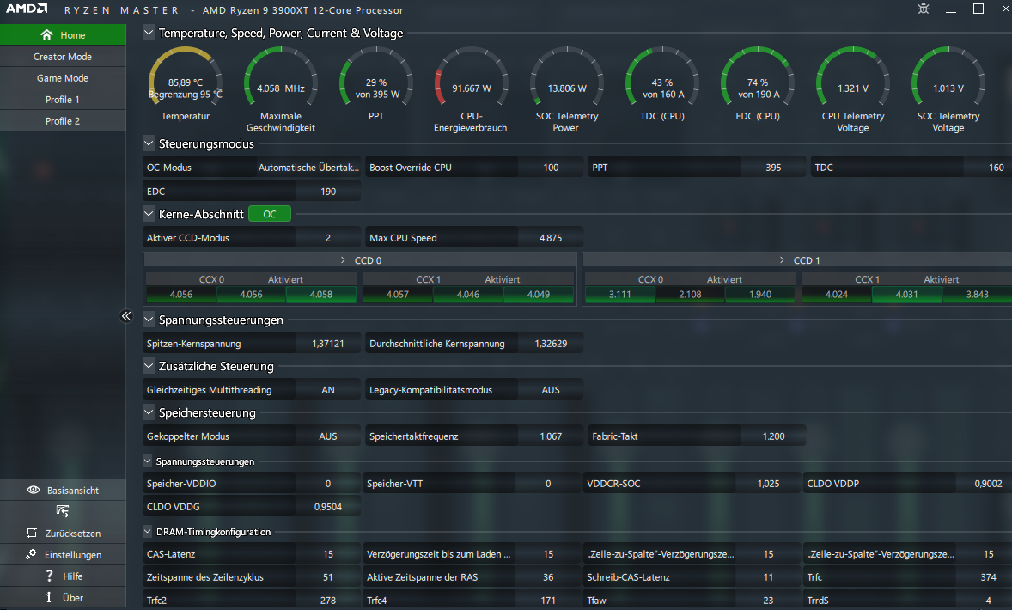Collapse Speichersteuerung section

[x=149, y=412]
